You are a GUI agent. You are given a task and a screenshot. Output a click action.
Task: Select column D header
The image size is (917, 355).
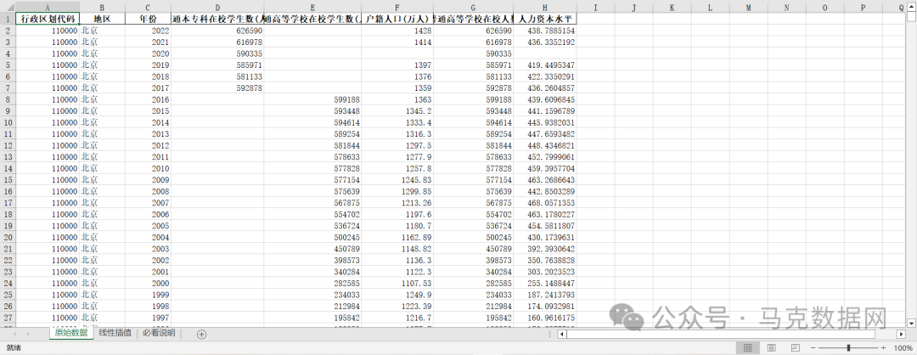tap(217, 7)
